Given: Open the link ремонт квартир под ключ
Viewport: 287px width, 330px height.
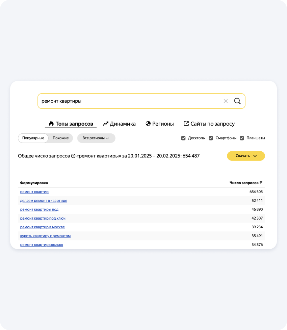Looking at the screenshot, I should tap(43, 218).
